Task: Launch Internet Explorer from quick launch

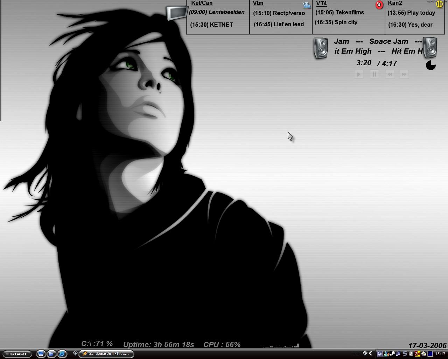Action: click(62, 354)
